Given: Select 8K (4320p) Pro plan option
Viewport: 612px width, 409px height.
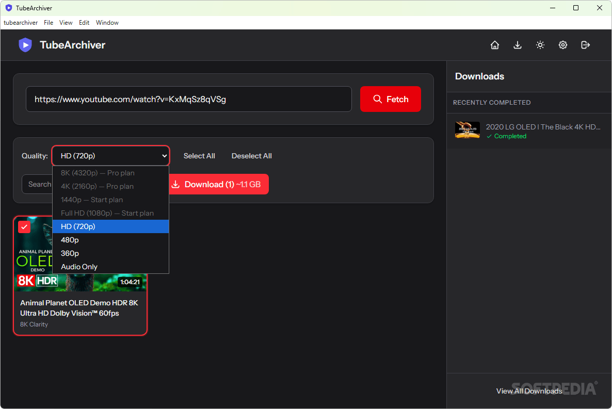Looking at the screenshot, I should pyautogui.click(x=110, y=173).
